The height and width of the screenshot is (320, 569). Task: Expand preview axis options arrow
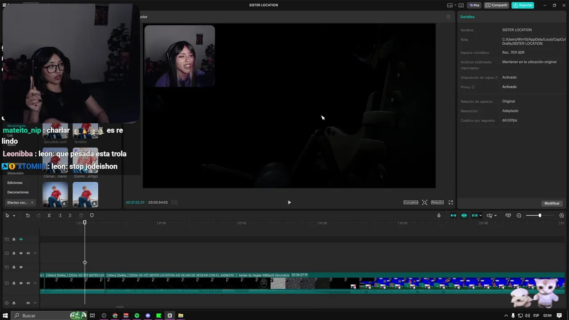[x=495, y=216]
